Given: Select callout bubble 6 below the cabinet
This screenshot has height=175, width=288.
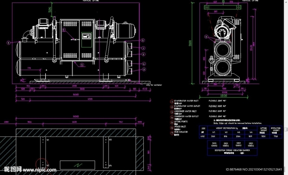Looking at the screenshot, I should click(x=82, y=65).
